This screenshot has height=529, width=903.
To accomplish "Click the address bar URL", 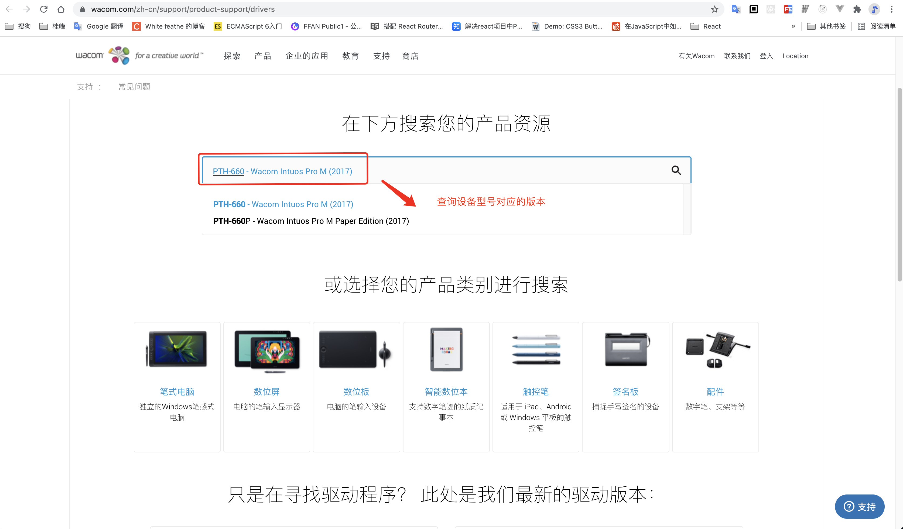I will 183,9.
